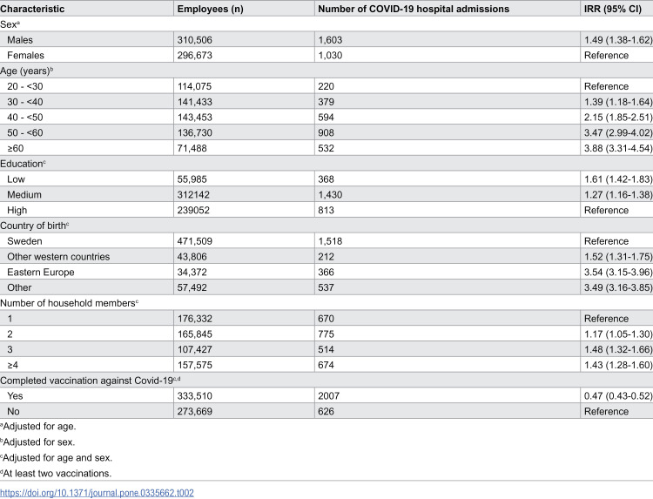This screenshot has width=653, height=499.
Task: Click the Completed vaccination against Covid-19 heading
Action: [91, 381]
